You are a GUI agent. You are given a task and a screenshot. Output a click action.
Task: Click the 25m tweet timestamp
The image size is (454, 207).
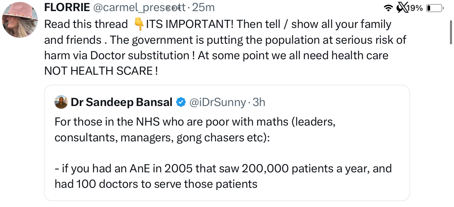point(203,7)
